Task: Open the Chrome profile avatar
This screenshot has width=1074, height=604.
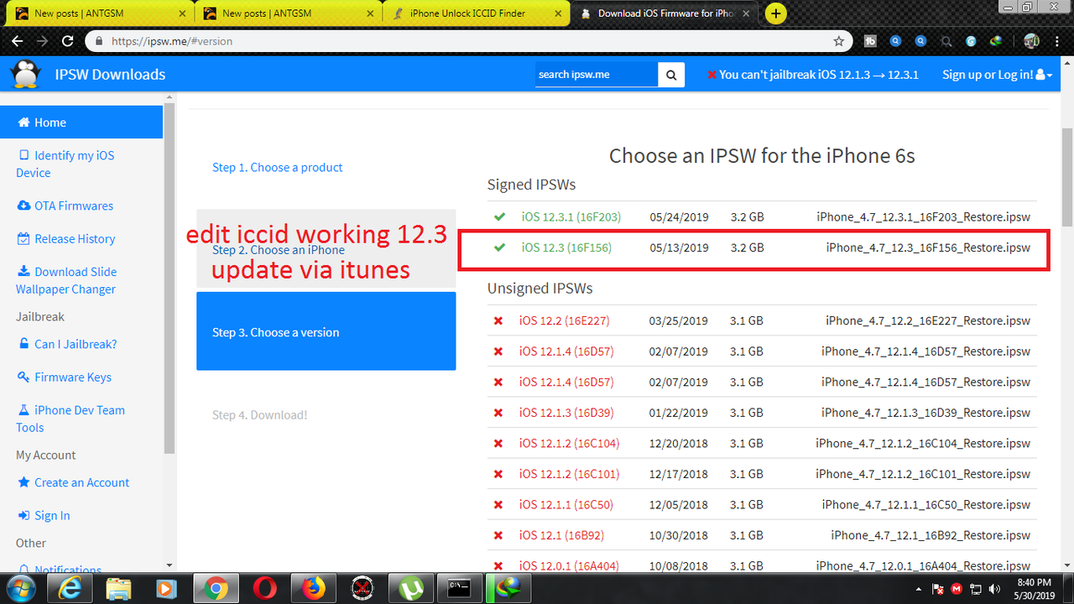Action: click(1031, 40)
